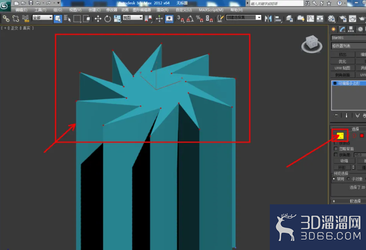Click the 环形 selection button
The height and width of the screenshot is (250, 366).
click(x=342, y=167)
